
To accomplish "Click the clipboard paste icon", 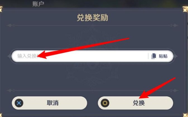I will 154,56.
